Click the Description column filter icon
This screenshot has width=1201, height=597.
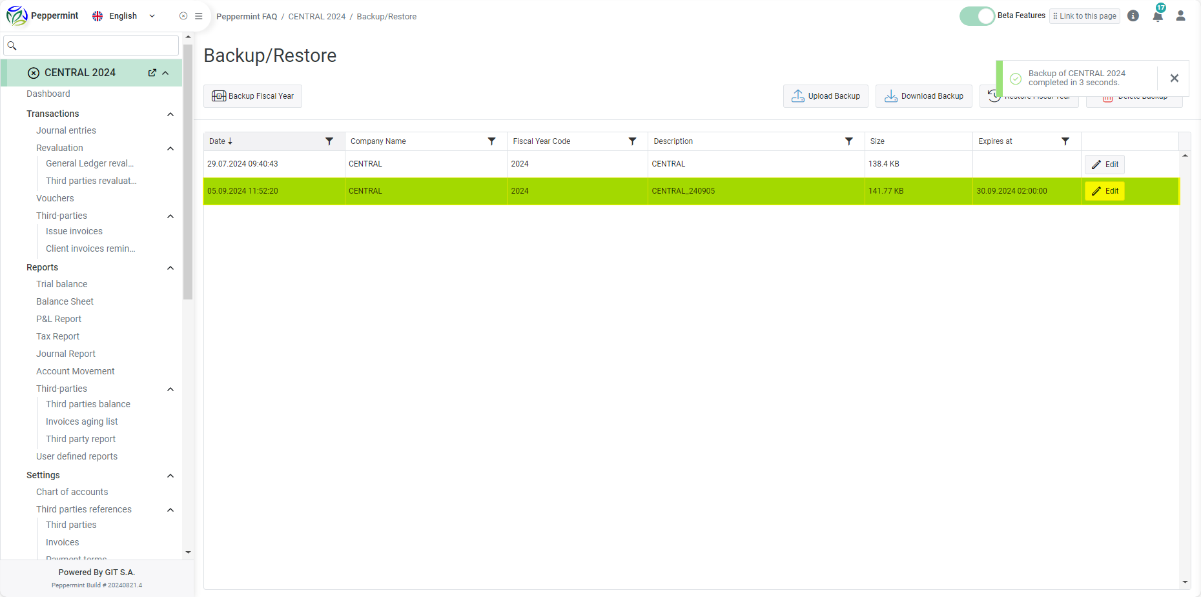(x=849, y=141)
